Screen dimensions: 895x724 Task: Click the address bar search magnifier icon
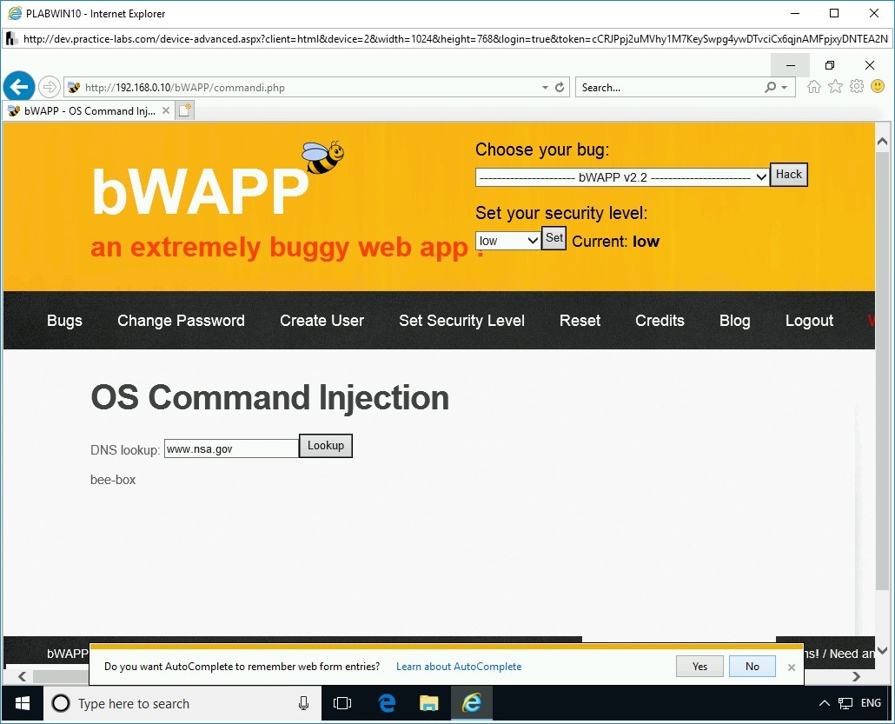point(769,87)
